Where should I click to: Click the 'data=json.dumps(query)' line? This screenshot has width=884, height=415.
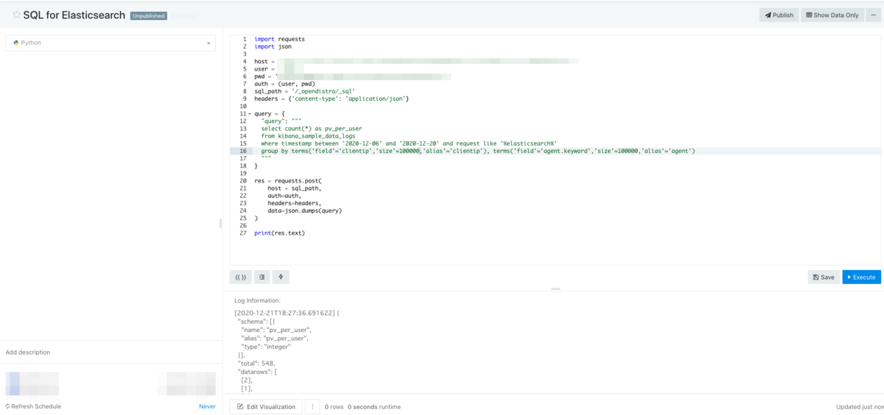(x=305, y=210)
